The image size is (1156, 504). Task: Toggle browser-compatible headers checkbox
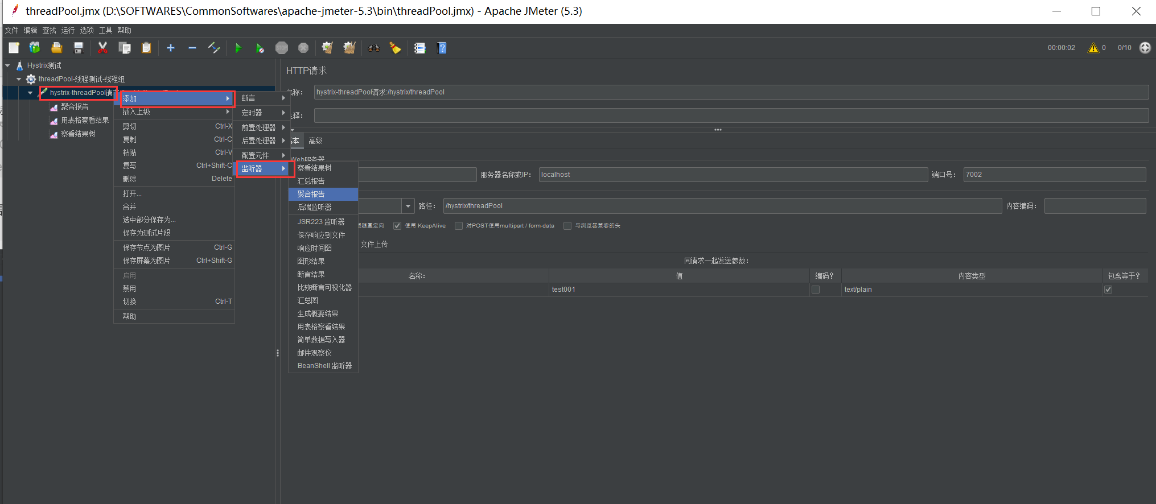[567, 226]
